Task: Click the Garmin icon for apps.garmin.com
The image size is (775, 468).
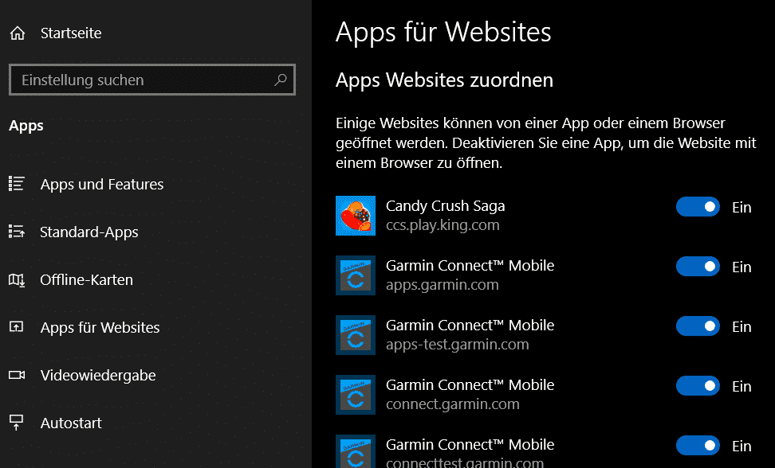Action: click(x=356, y=275)
